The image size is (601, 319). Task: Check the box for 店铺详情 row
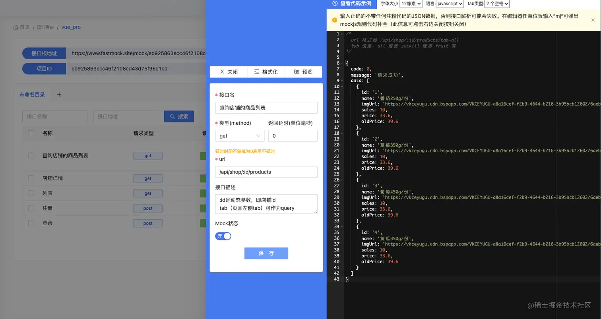pos(31,178)
